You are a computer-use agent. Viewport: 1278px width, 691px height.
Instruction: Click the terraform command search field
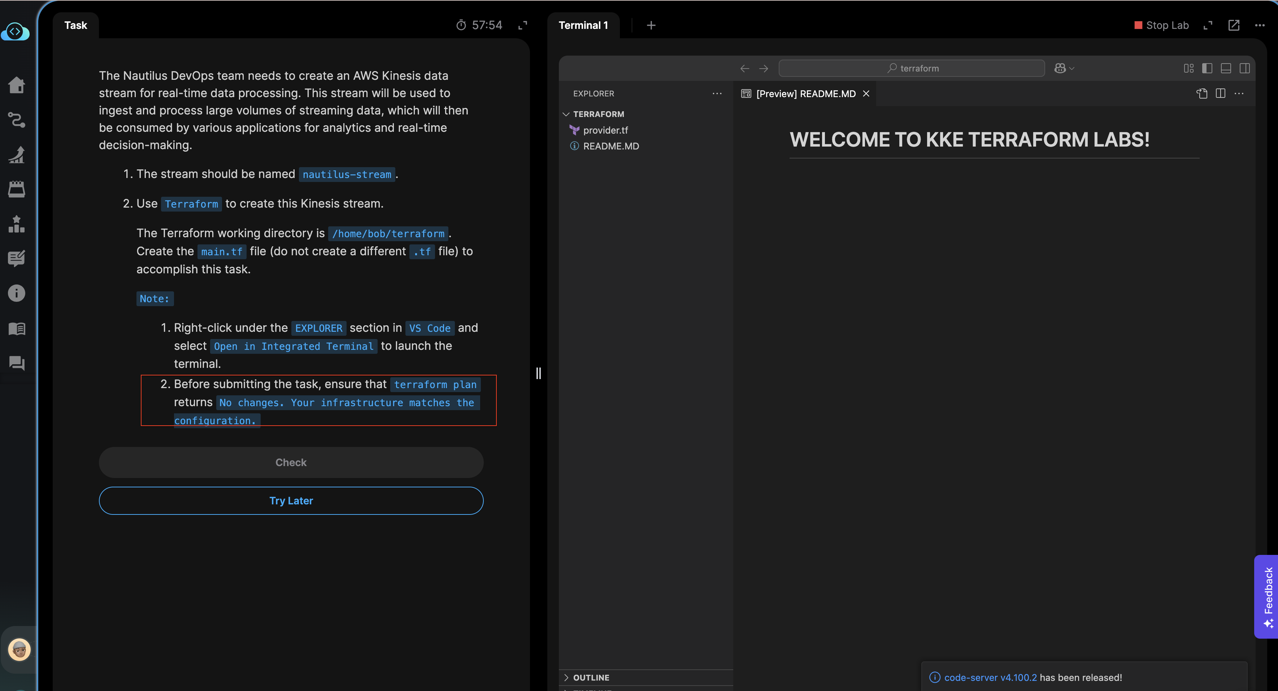coord(911,69)
